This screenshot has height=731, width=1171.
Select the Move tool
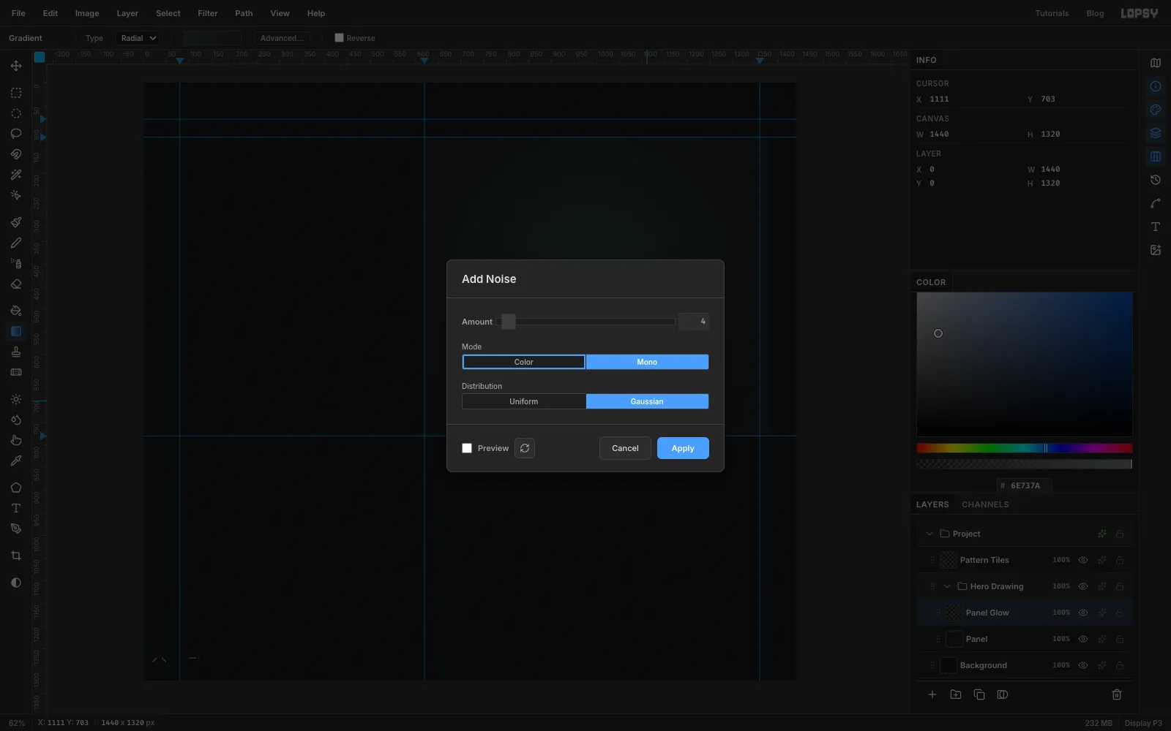pyautogui.click(x=15, y=66)
